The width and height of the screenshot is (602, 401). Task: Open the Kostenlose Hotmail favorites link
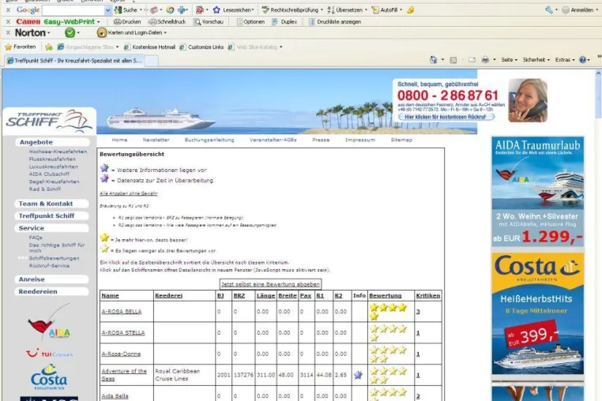149,47
